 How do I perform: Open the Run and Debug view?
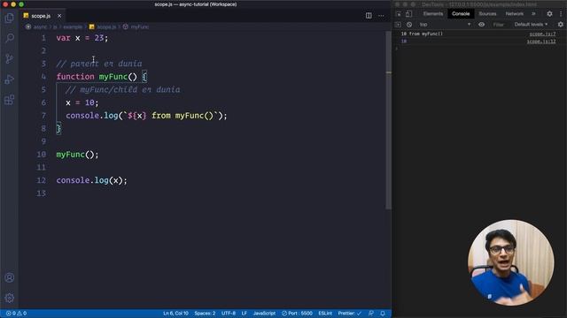point(10,79)
